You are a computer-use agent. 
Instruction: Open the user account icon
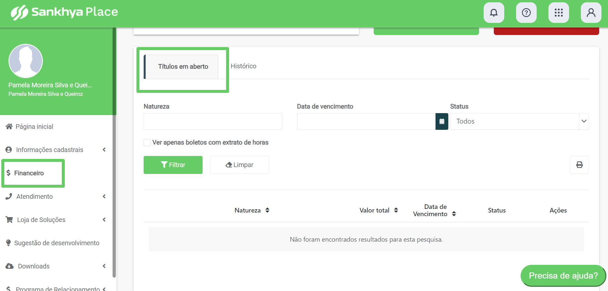(591, 13)
